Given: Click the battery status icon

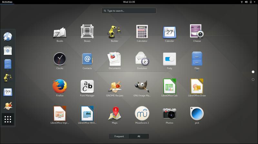Looking at the screenshot, I should pyautogui.click(x=251, y=2).
